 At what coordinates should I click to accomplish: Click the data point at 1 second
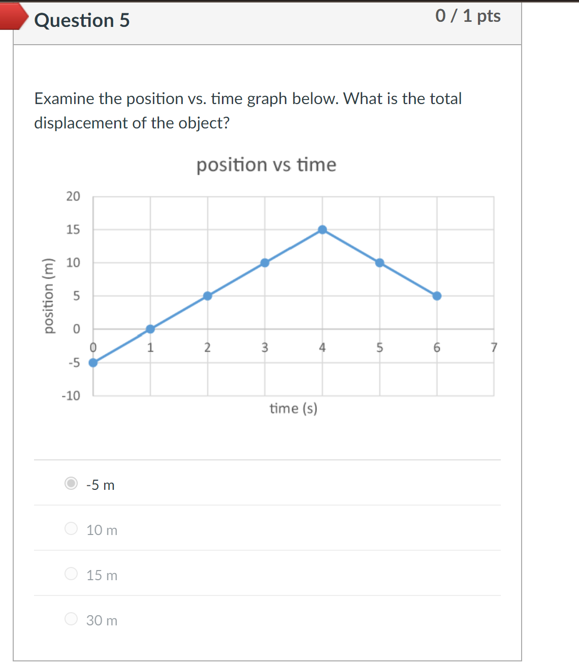pyautogui.click(x=150, y=328)
